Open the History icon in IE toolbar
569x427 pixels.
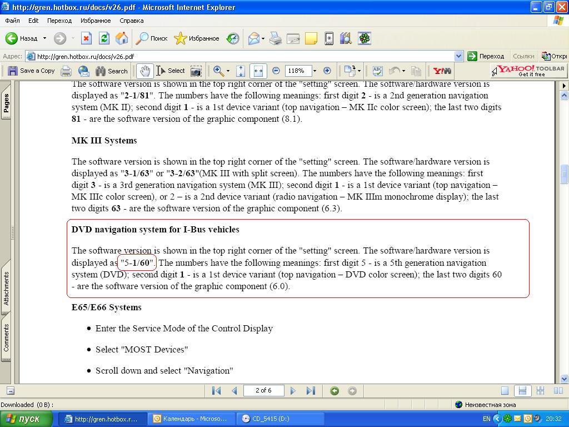click(x=233, y=38)
